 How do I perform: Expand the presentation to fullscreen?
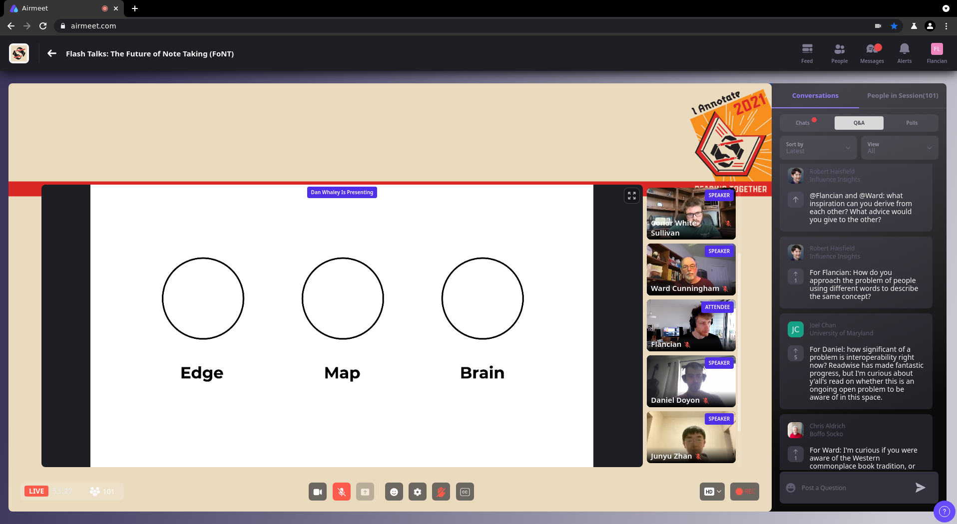[x=632, y=196]
